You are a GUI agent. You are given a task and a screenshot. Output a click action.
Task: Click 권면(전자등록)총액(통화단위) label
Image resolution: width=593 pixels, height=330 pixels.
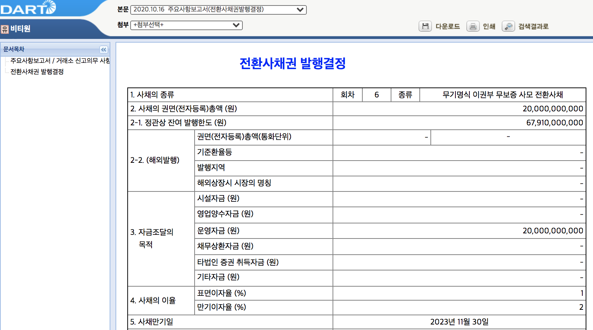244,137
